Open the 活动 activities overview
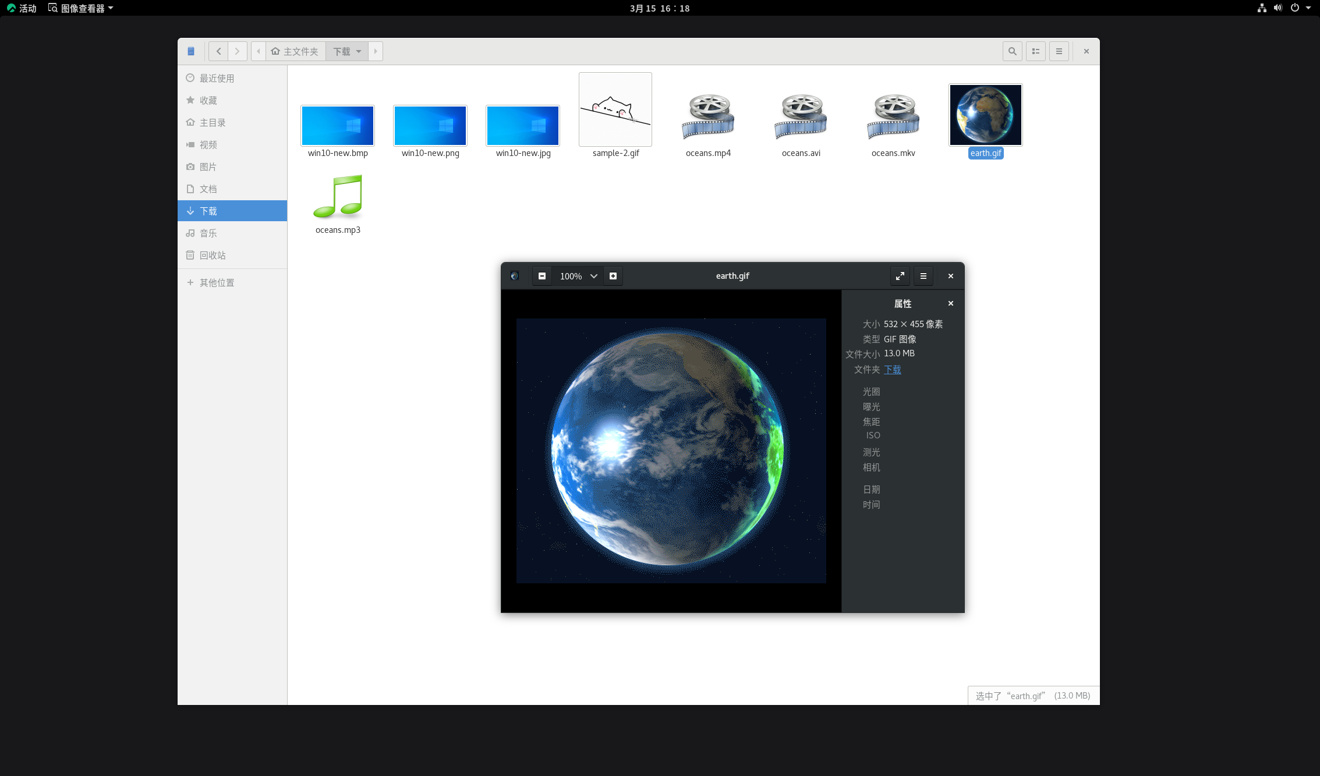The width and height of the screenshot is (1320, 776). pos(22,8)
